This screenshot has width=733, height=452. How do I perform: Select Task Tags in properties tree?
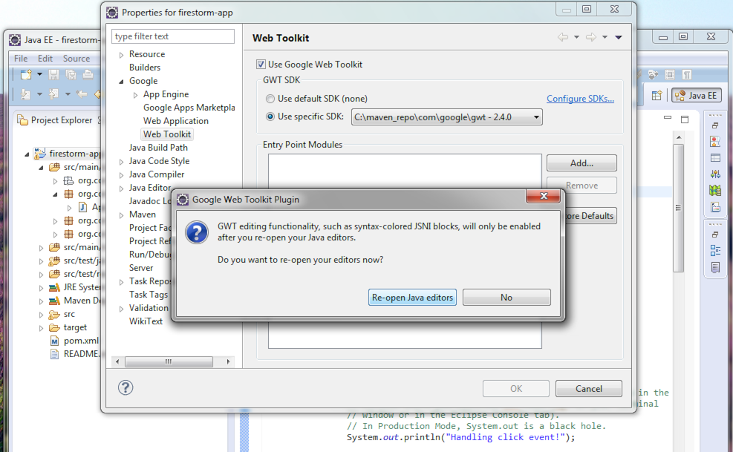pyautogui.click(x=149, y=295)
